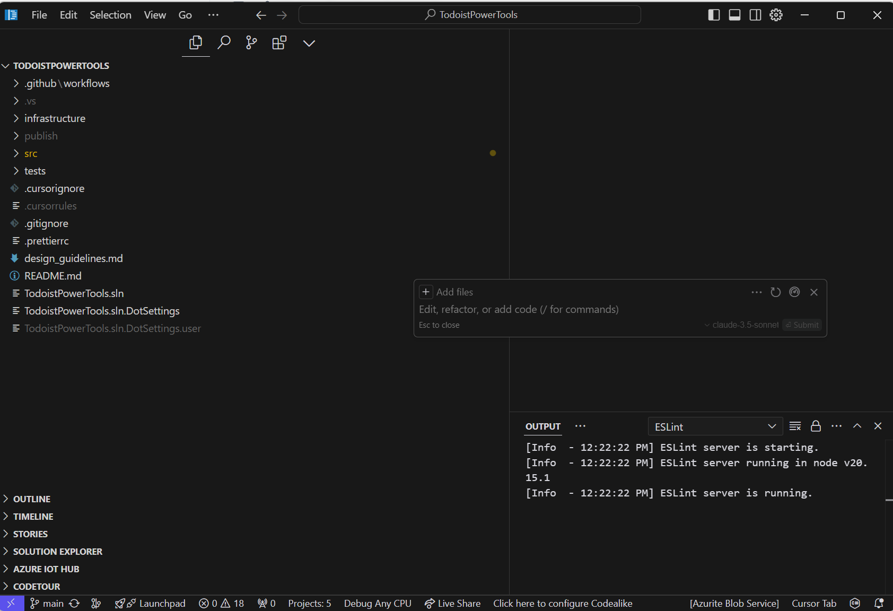The width and height of the screenshot is (893, 611).
Task: Toggle primary side bar layout icon
Action: [714, 15]
